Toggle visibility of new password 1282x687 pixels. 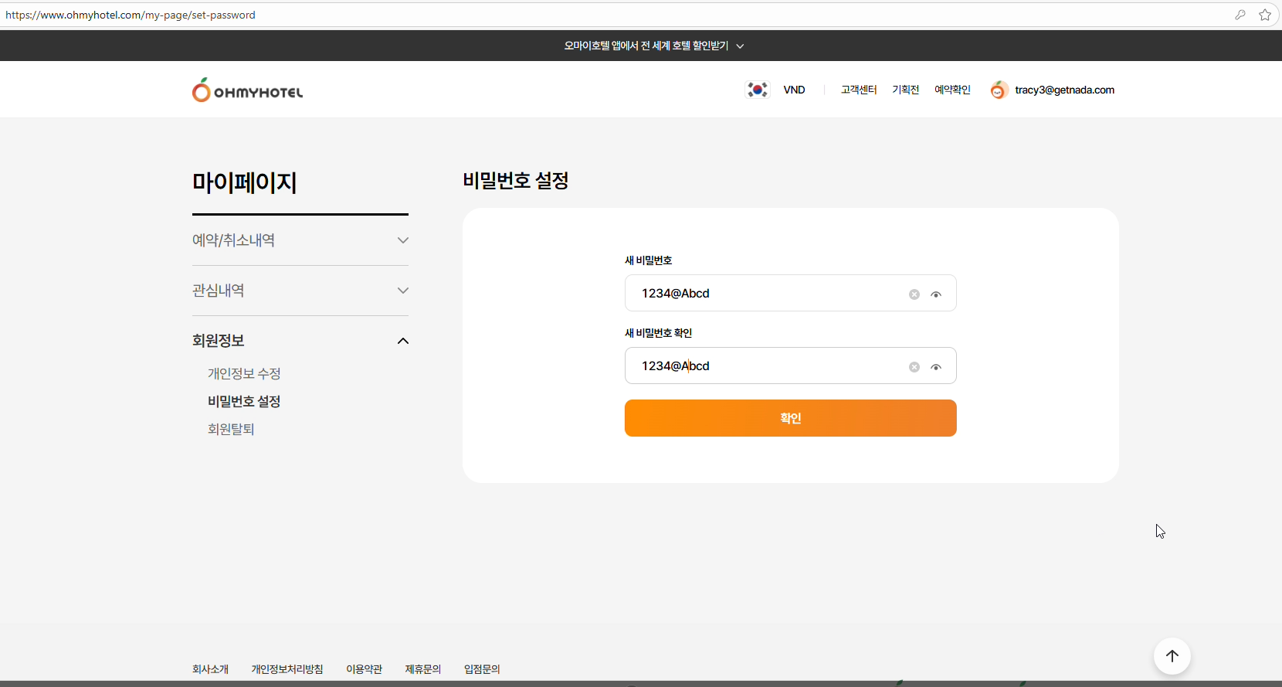click(936, 294)
